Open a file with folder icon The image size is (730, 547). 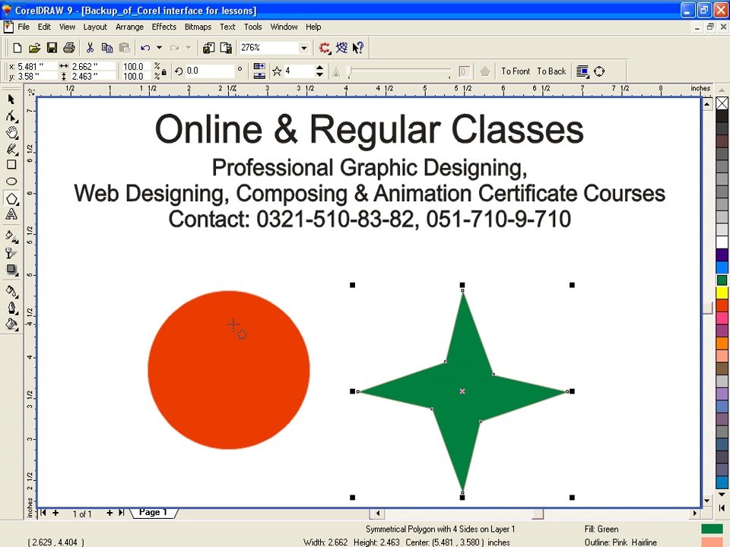click(x=34, y=47)
